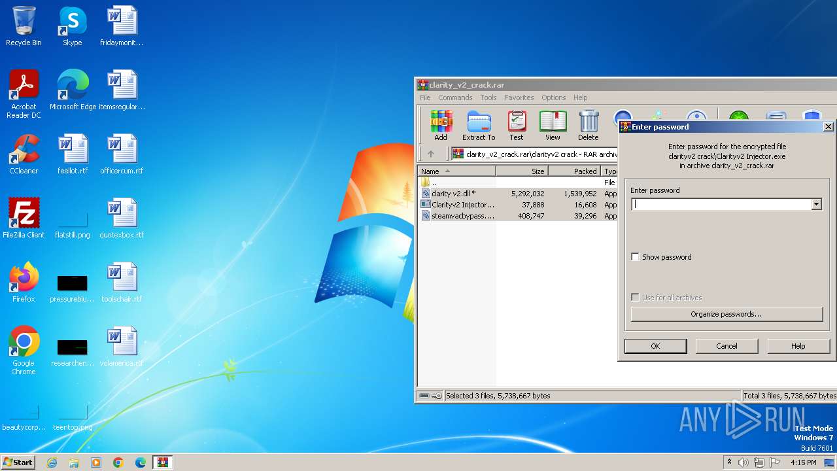This screenshot has height=471, width=837.
Task: Select Google Chrome desktop shortcut
Action: pos(24,351)
